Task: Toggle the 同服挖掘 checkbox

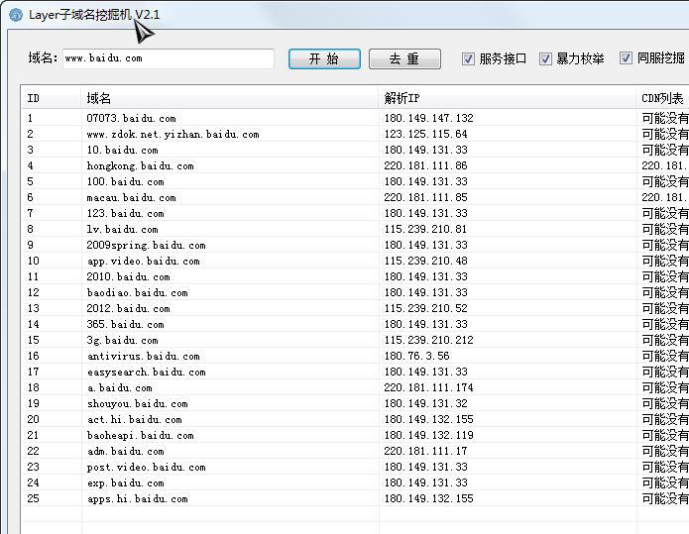Action: point(626,58)
